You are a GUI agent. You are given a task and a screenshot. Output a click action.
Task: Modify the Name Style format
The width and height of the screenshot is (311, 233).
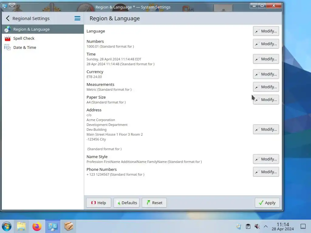(266, 159)
